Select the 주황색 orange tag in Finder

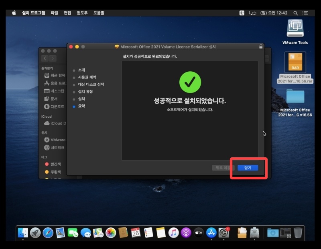(x=53, y=172)
